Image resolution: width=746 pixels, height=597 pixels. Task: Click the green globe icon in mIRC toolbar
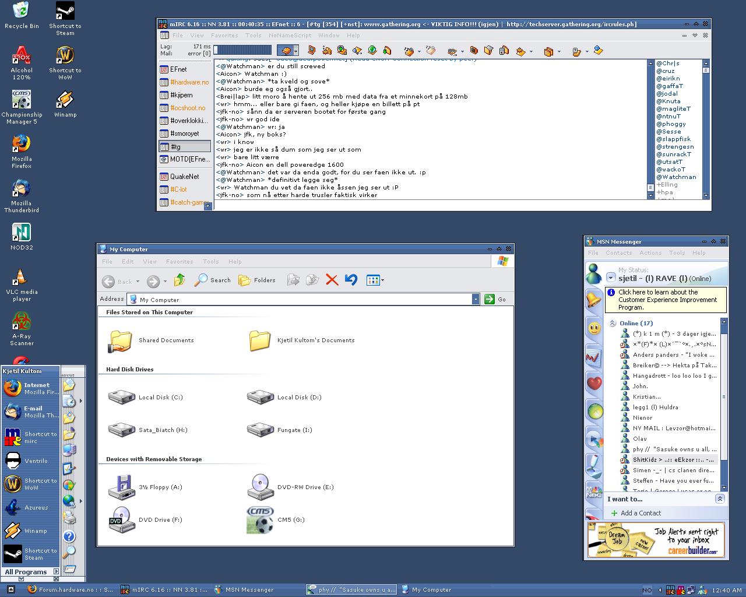(372, 51)
